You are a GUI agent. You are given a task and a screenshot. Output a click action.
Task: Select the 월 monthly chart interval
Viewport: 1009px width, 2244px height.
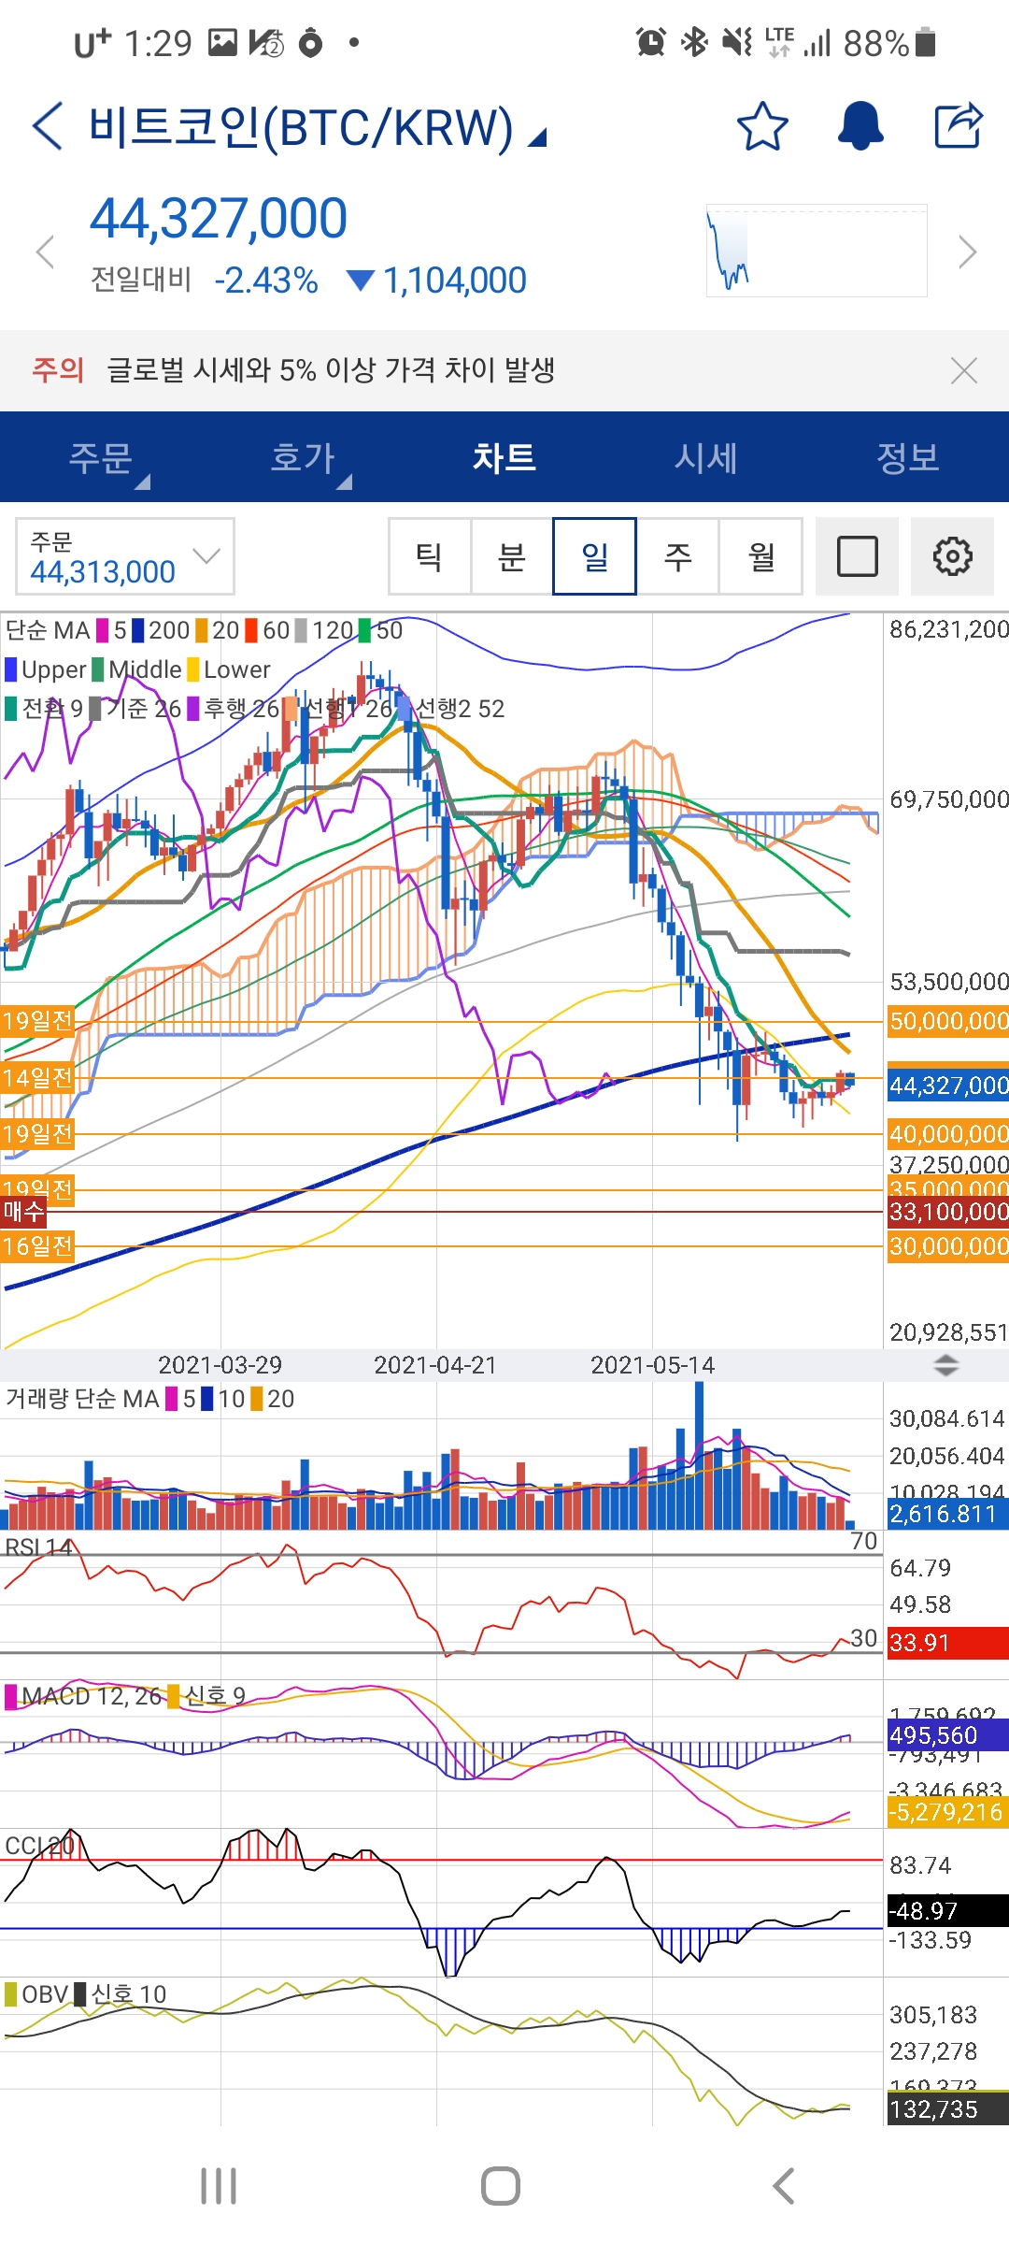tap(760, 556)
